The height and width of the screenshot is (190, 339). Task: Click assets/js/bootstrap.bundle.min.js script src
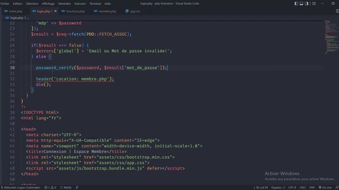[x=100, y=168]
